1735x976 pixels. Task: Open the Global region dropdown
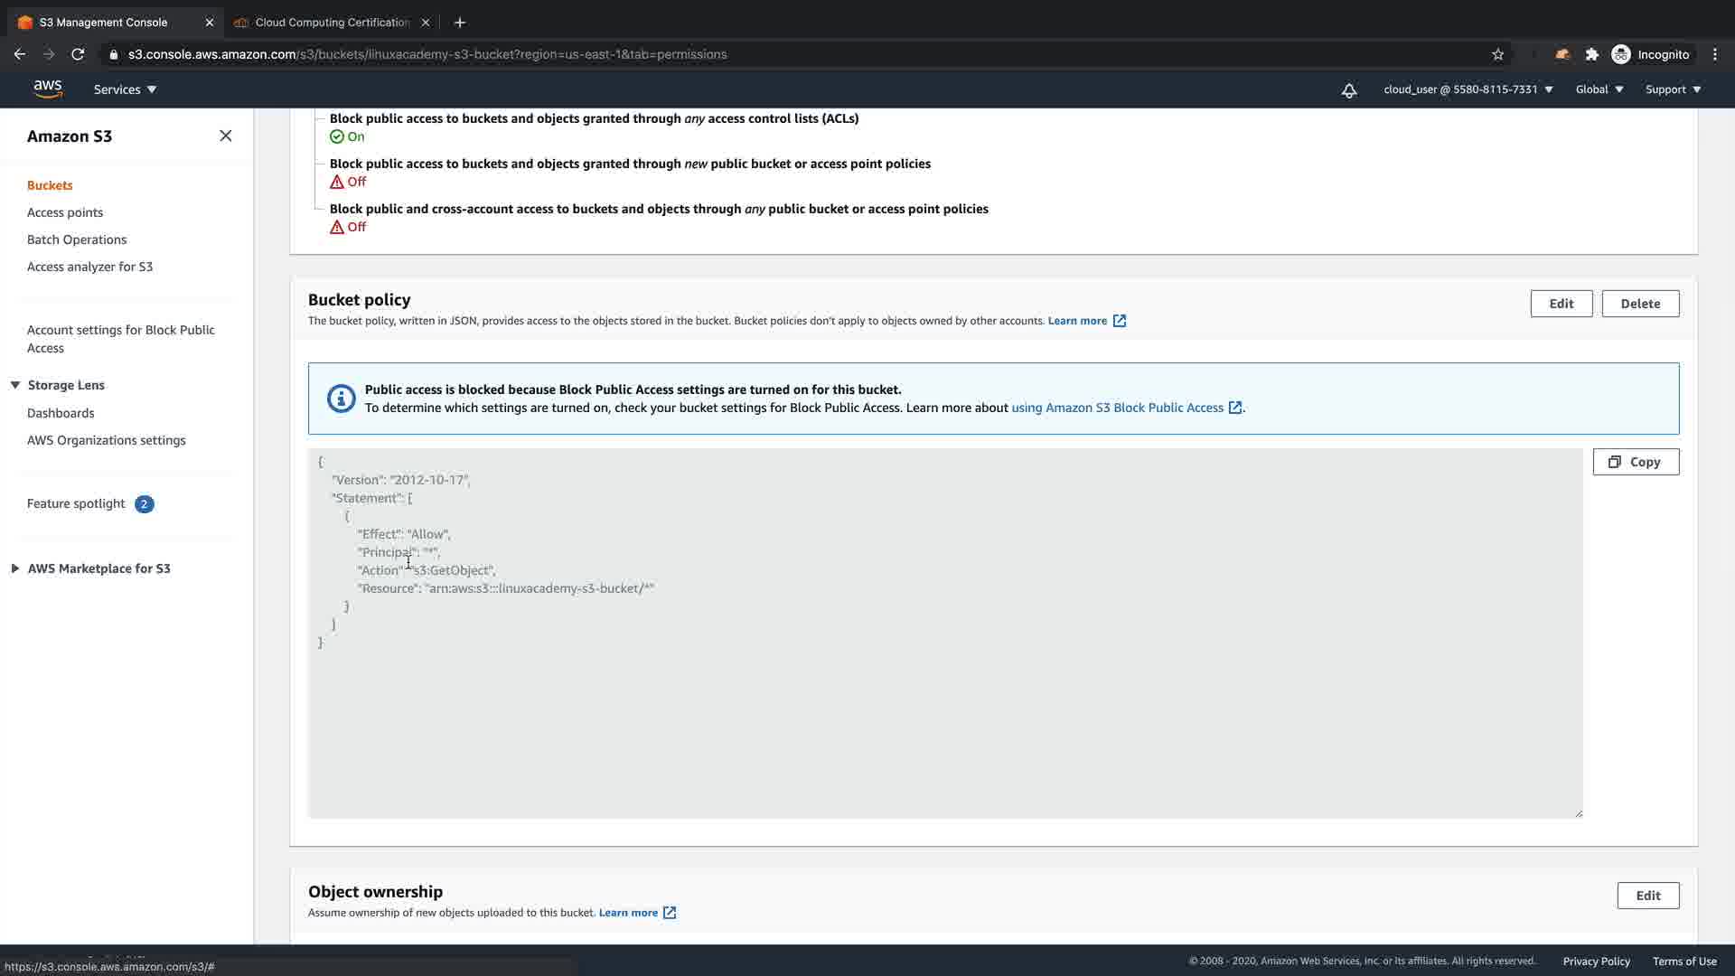coord(1599,89)
